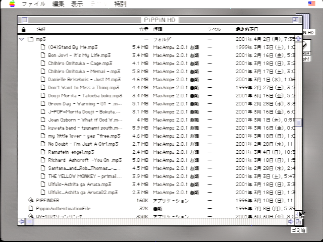The image size is (323, 242).
Task: Click the file icon of (04)Stand By Me.mp3
Action: (43, 47)
